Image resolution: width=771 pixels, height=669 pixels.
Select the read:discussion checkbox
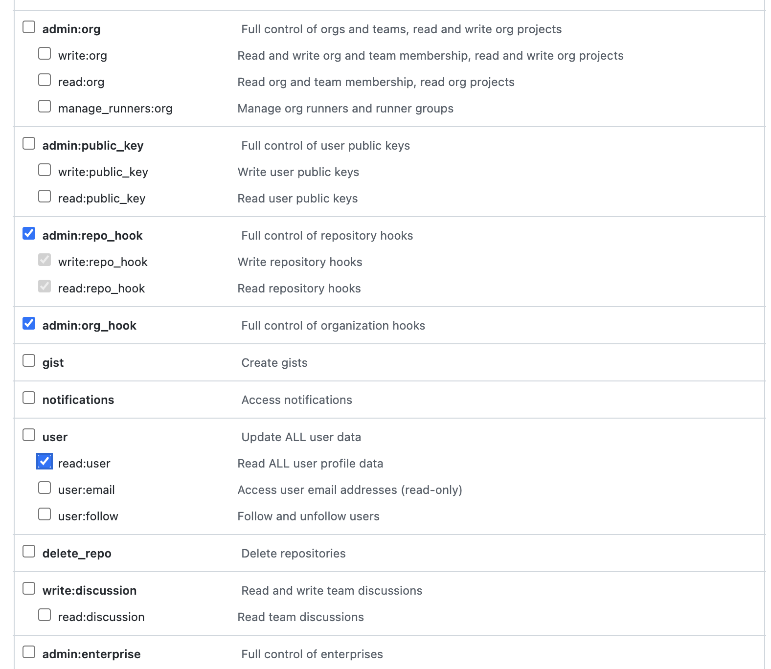(x=45, y=615)
